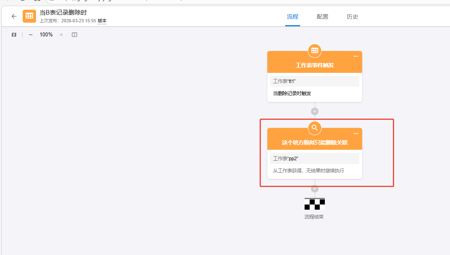Click the last published time text
Viewport: 450px width, 255px height.
pos(68,21)
